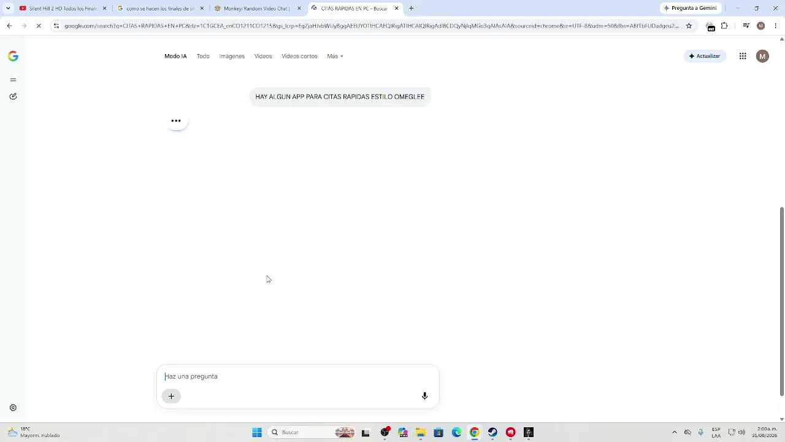Viewport: 785px width, 442px height.
Task: Open a new browser tab
Action: coord(412,9)
